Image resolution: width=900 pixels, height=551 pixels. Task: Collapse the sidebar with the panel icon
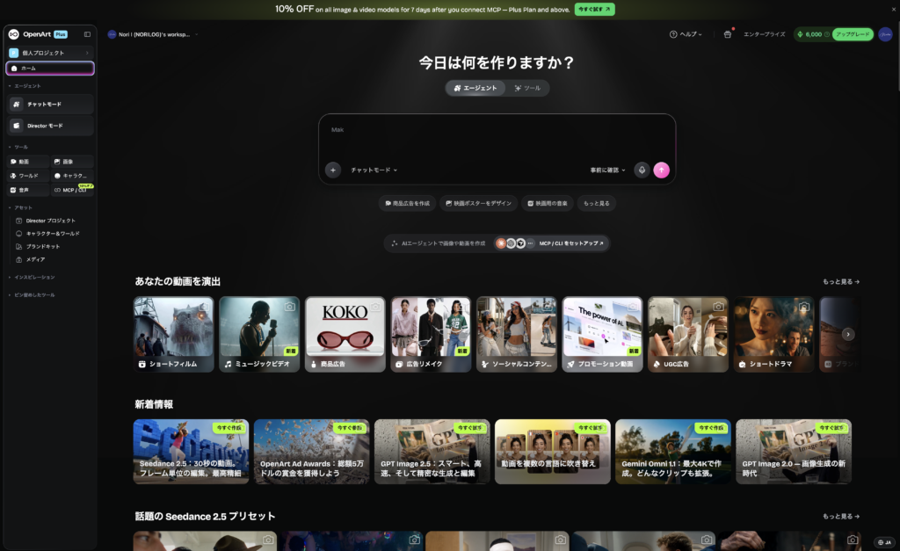(87, 34)
